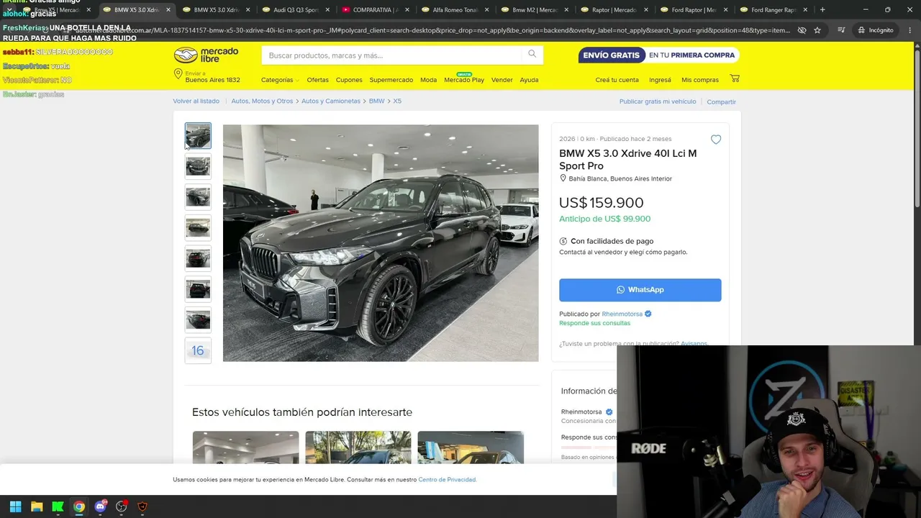
Task: Click the Buenos Aires 1832 delivery address
Action: pos(213,80)
